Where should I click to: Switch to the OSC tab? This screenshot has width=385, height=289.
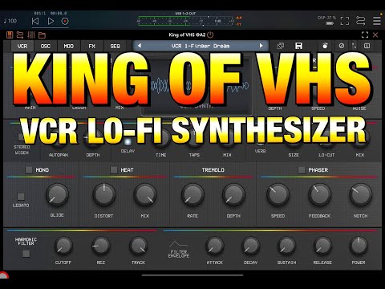[46, 46]
